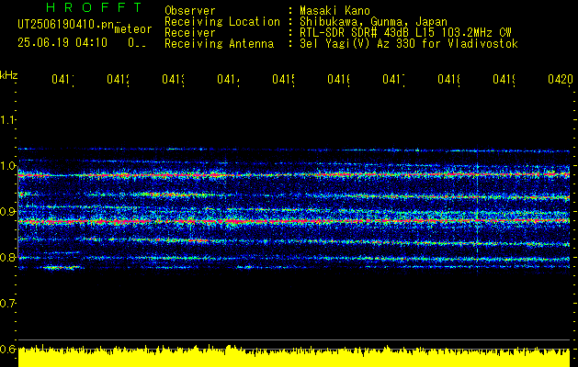Click the yellow signal level graph
The image size is (578, 367).
click(x=294, y=356)
